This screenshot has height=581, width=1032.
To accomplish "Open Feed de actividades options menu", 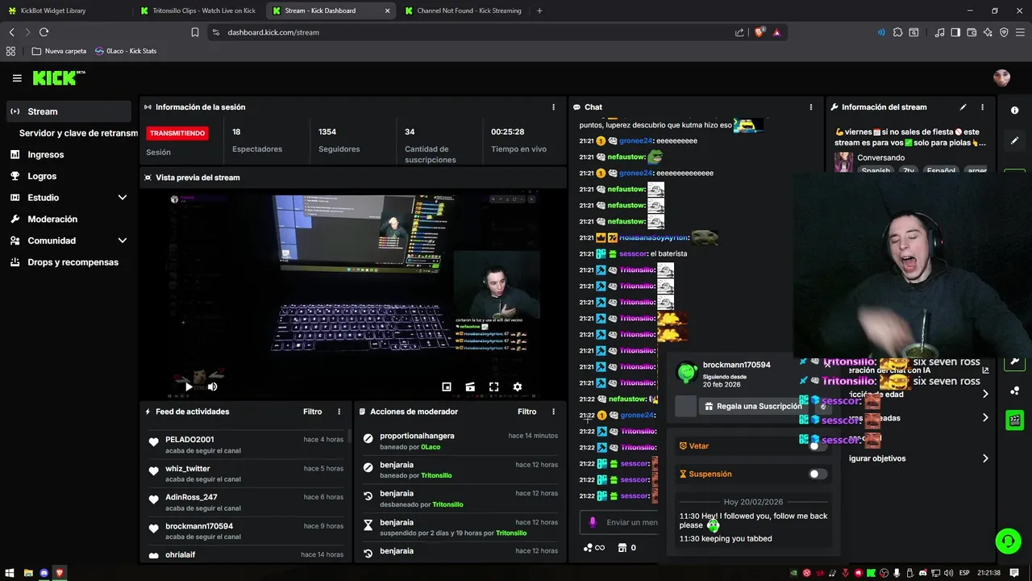I will pyautogui.click(x=339, y=412).
